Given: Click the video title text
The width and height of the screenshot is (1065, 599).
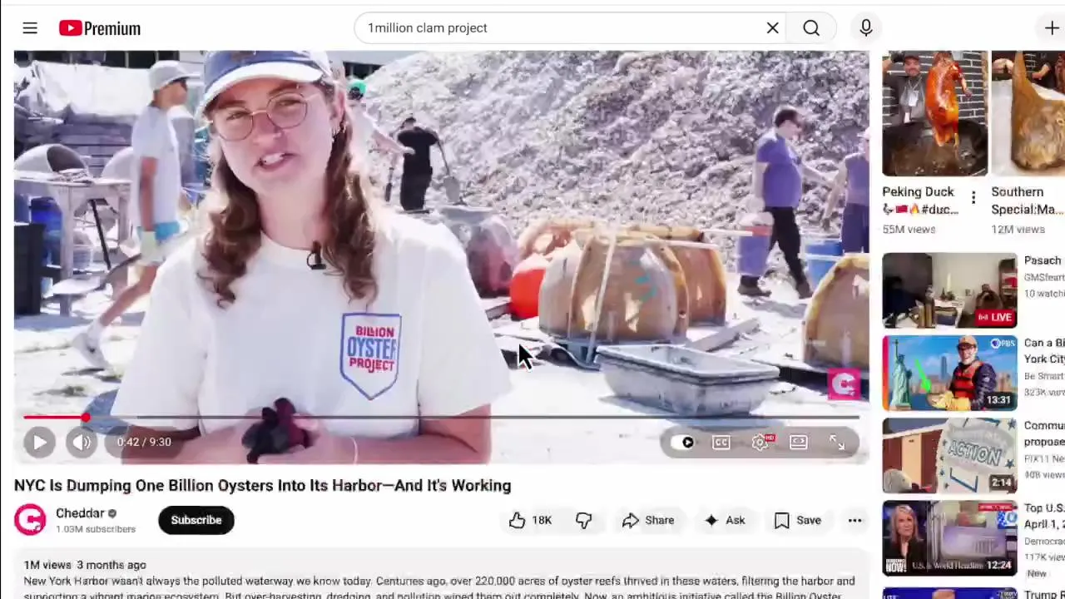Looking at the screenshot, I should pyautogui.click(x=263, y=485).
